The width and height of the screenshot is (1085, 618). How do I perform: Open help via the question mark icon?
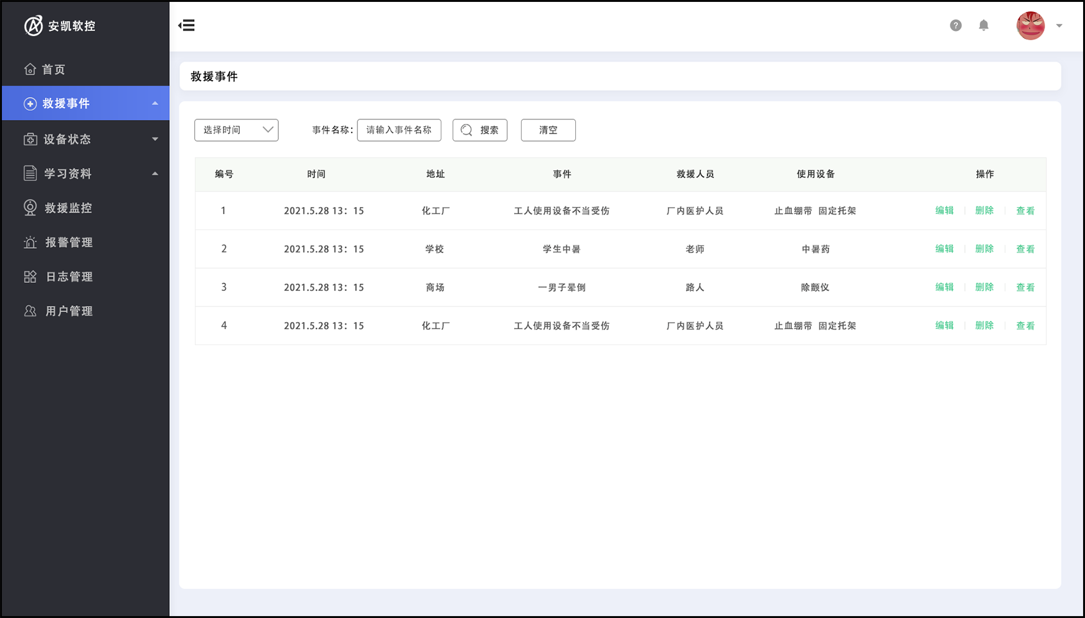click(x=956, y=25)
